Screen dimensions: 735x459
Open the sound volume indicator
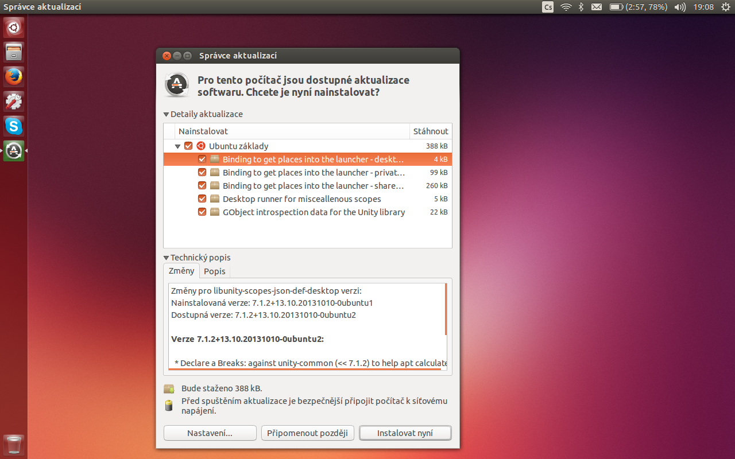click(x=680, y=7)
